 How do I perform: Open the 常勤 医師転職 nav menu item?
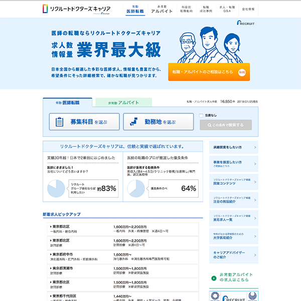coord(135,10)
